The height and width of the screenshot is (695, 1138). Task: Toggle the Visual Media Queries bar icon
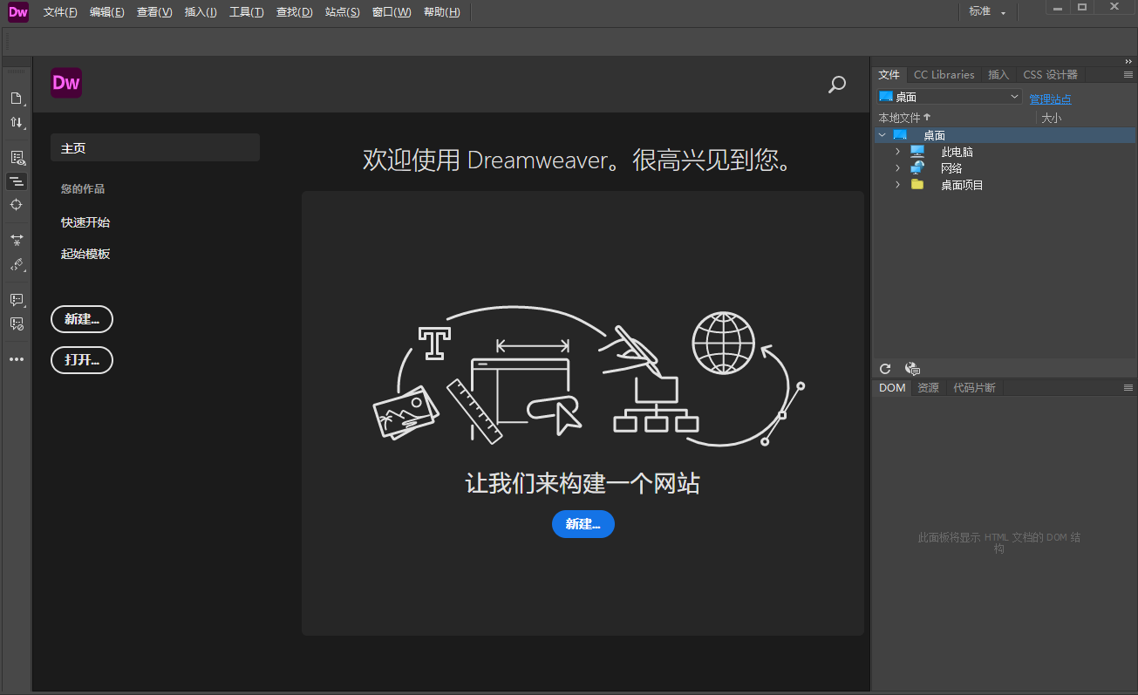coord(17,181)
